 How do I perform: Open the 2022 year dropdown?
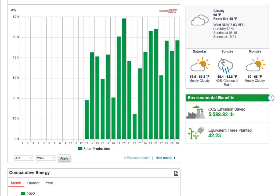click(x=46, y=158)
